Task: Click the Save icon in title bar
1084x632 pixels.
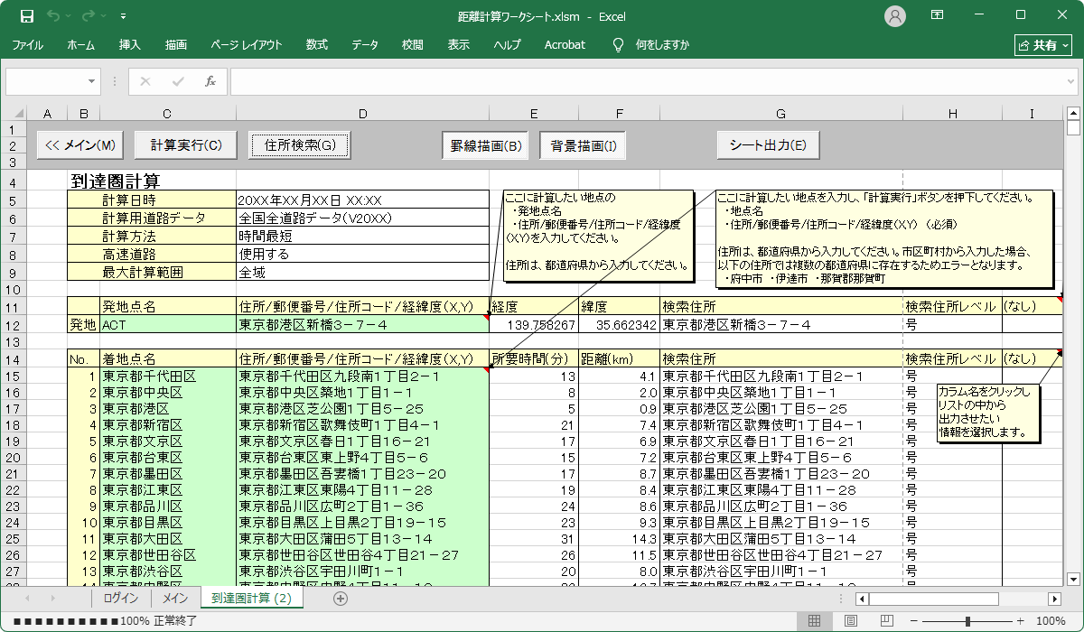Action: click(27, 16)
